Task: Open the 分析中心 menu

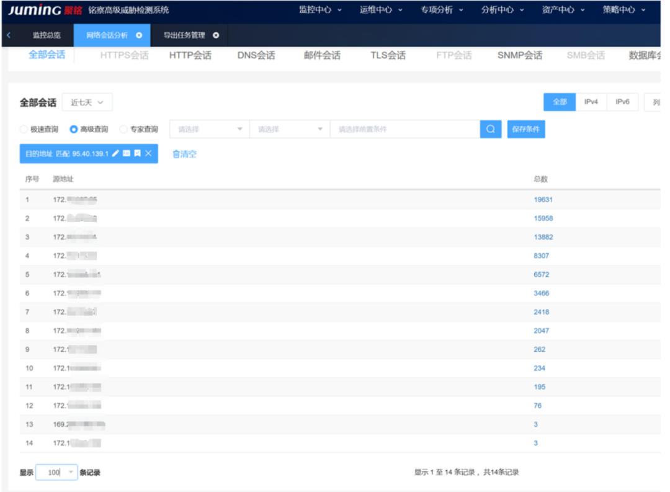Action: (x=502, y=10)
